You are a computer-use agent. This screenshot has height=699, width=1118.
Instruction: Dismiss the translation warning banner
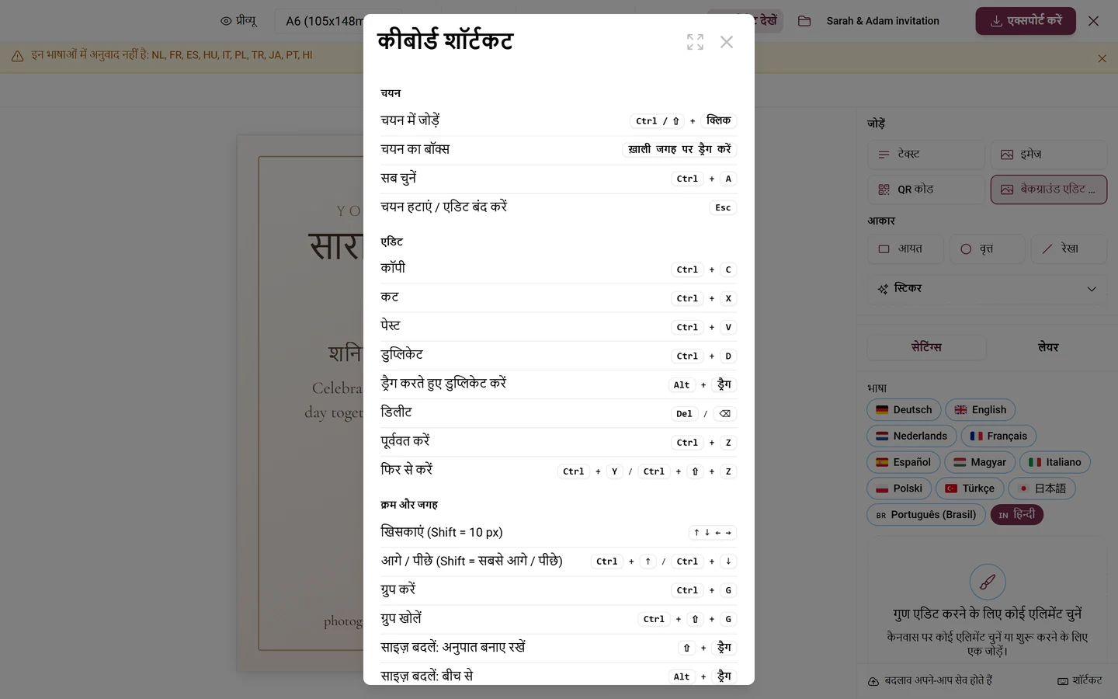1102,58
